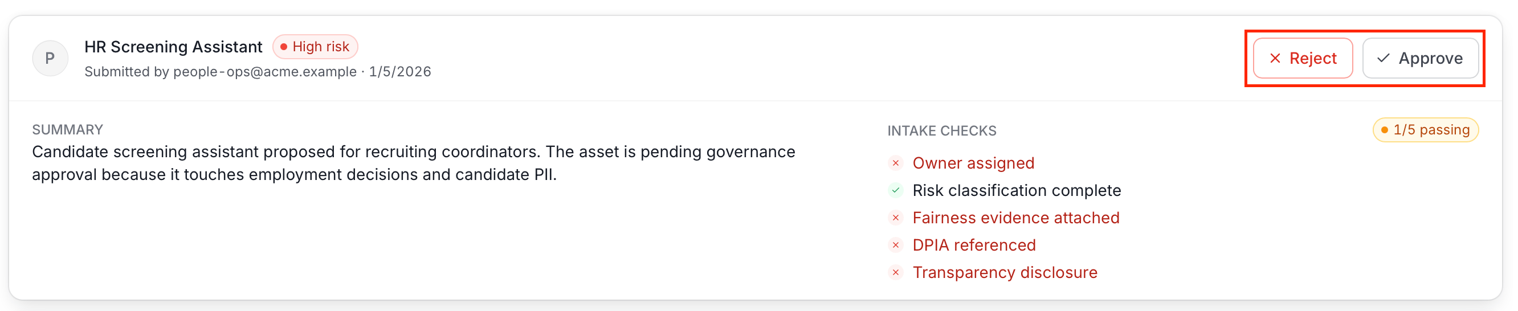Click the High risk badge
Viewport: 1518px width, 311px height.
tap(315, 47)
